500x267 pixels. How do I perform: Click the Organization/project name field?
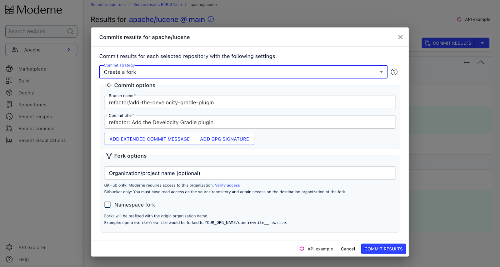click(x=250, y=173)
